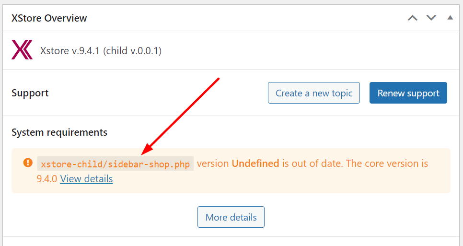Screen dimensions: 463x246
Task: Click the Renew support button
Action: 408,93
